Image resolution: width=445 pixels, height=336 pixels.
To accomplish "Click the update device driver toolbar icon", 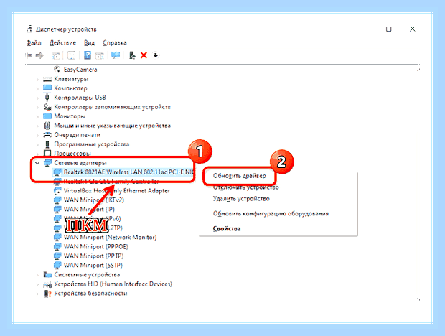I will pos(132,55).
